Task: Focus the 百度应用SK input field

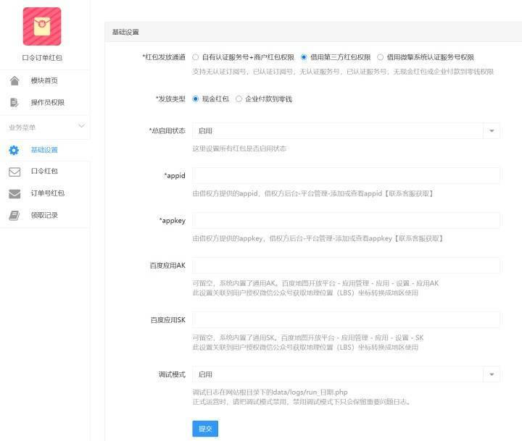Action: pos(346,320)
